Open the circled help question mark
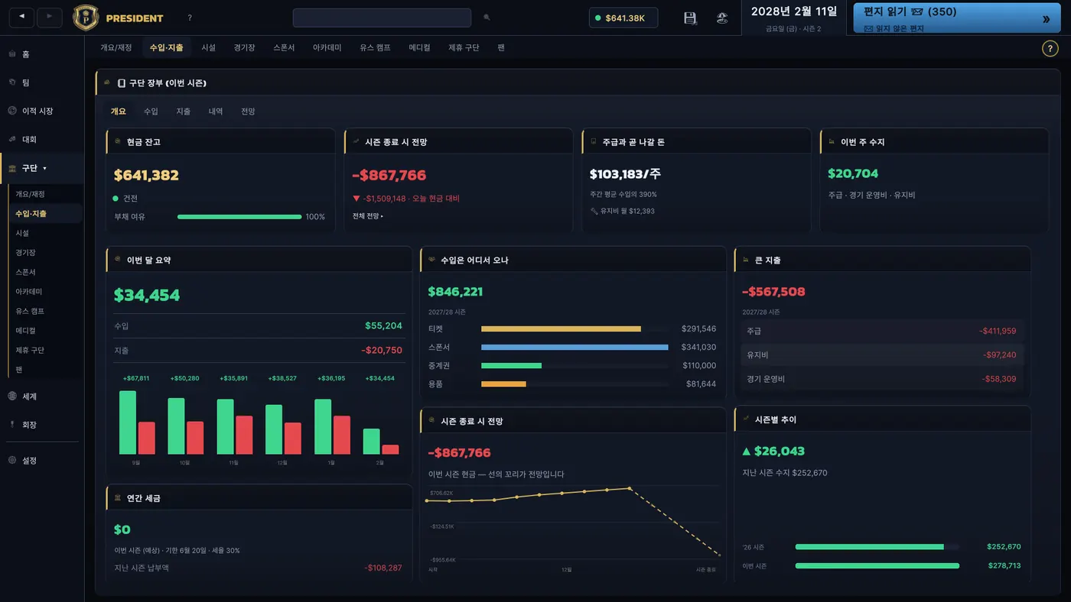The width and height of the screenshot is (1071, 602). pyautogui.click(x=1050, y=49)
